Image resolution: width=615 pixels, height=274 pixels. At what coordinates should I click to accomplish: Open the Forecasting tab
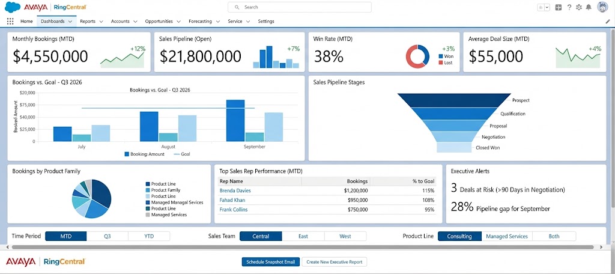point(200,21)
